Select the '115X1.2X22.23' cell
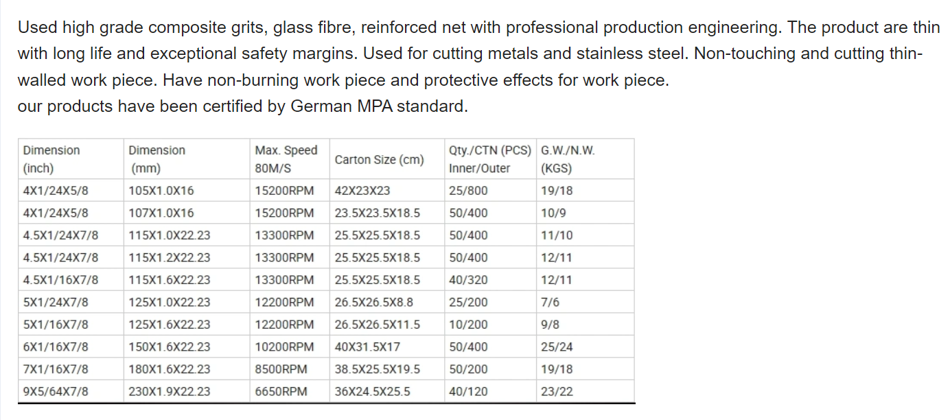This screenshot has width=950, height=420. tap(187, 258)
